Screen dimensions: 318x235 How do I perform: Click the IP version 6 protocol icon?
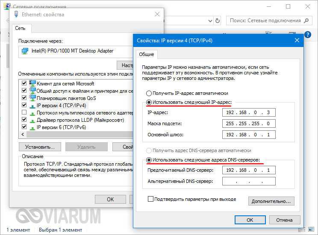32,128
